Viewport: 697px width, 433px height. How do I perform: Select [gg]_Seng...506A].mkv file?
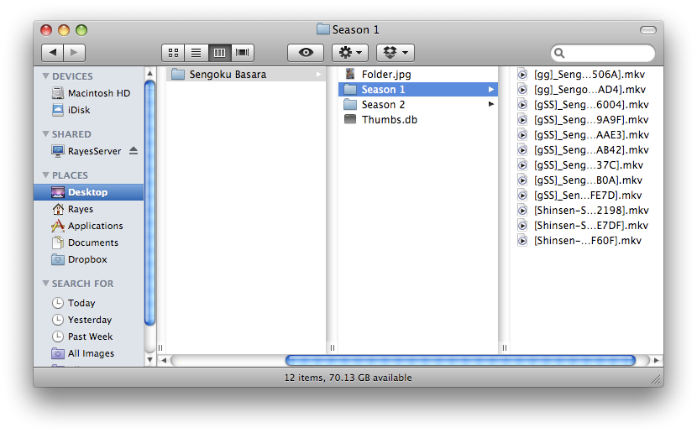click(587, 74)
